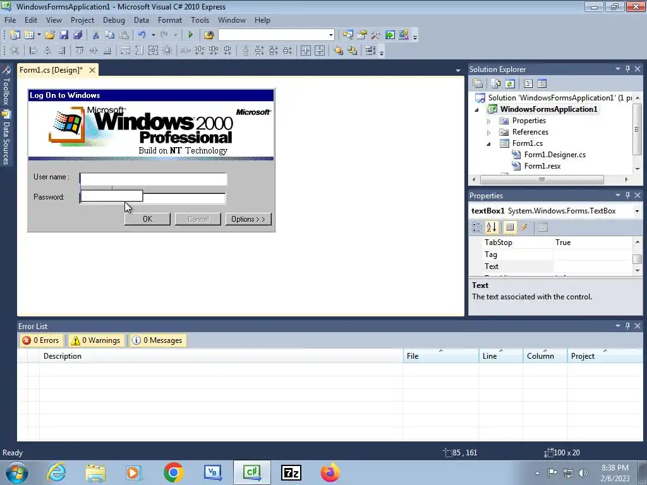Toggle auto-hide pin on Error List
The image size is (647, 485).
point(627,326)
